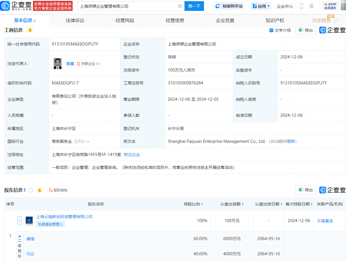This screenshot has height=261, width=346.
Task: Click the photo of 黄鑫
Action: point(57,64)
